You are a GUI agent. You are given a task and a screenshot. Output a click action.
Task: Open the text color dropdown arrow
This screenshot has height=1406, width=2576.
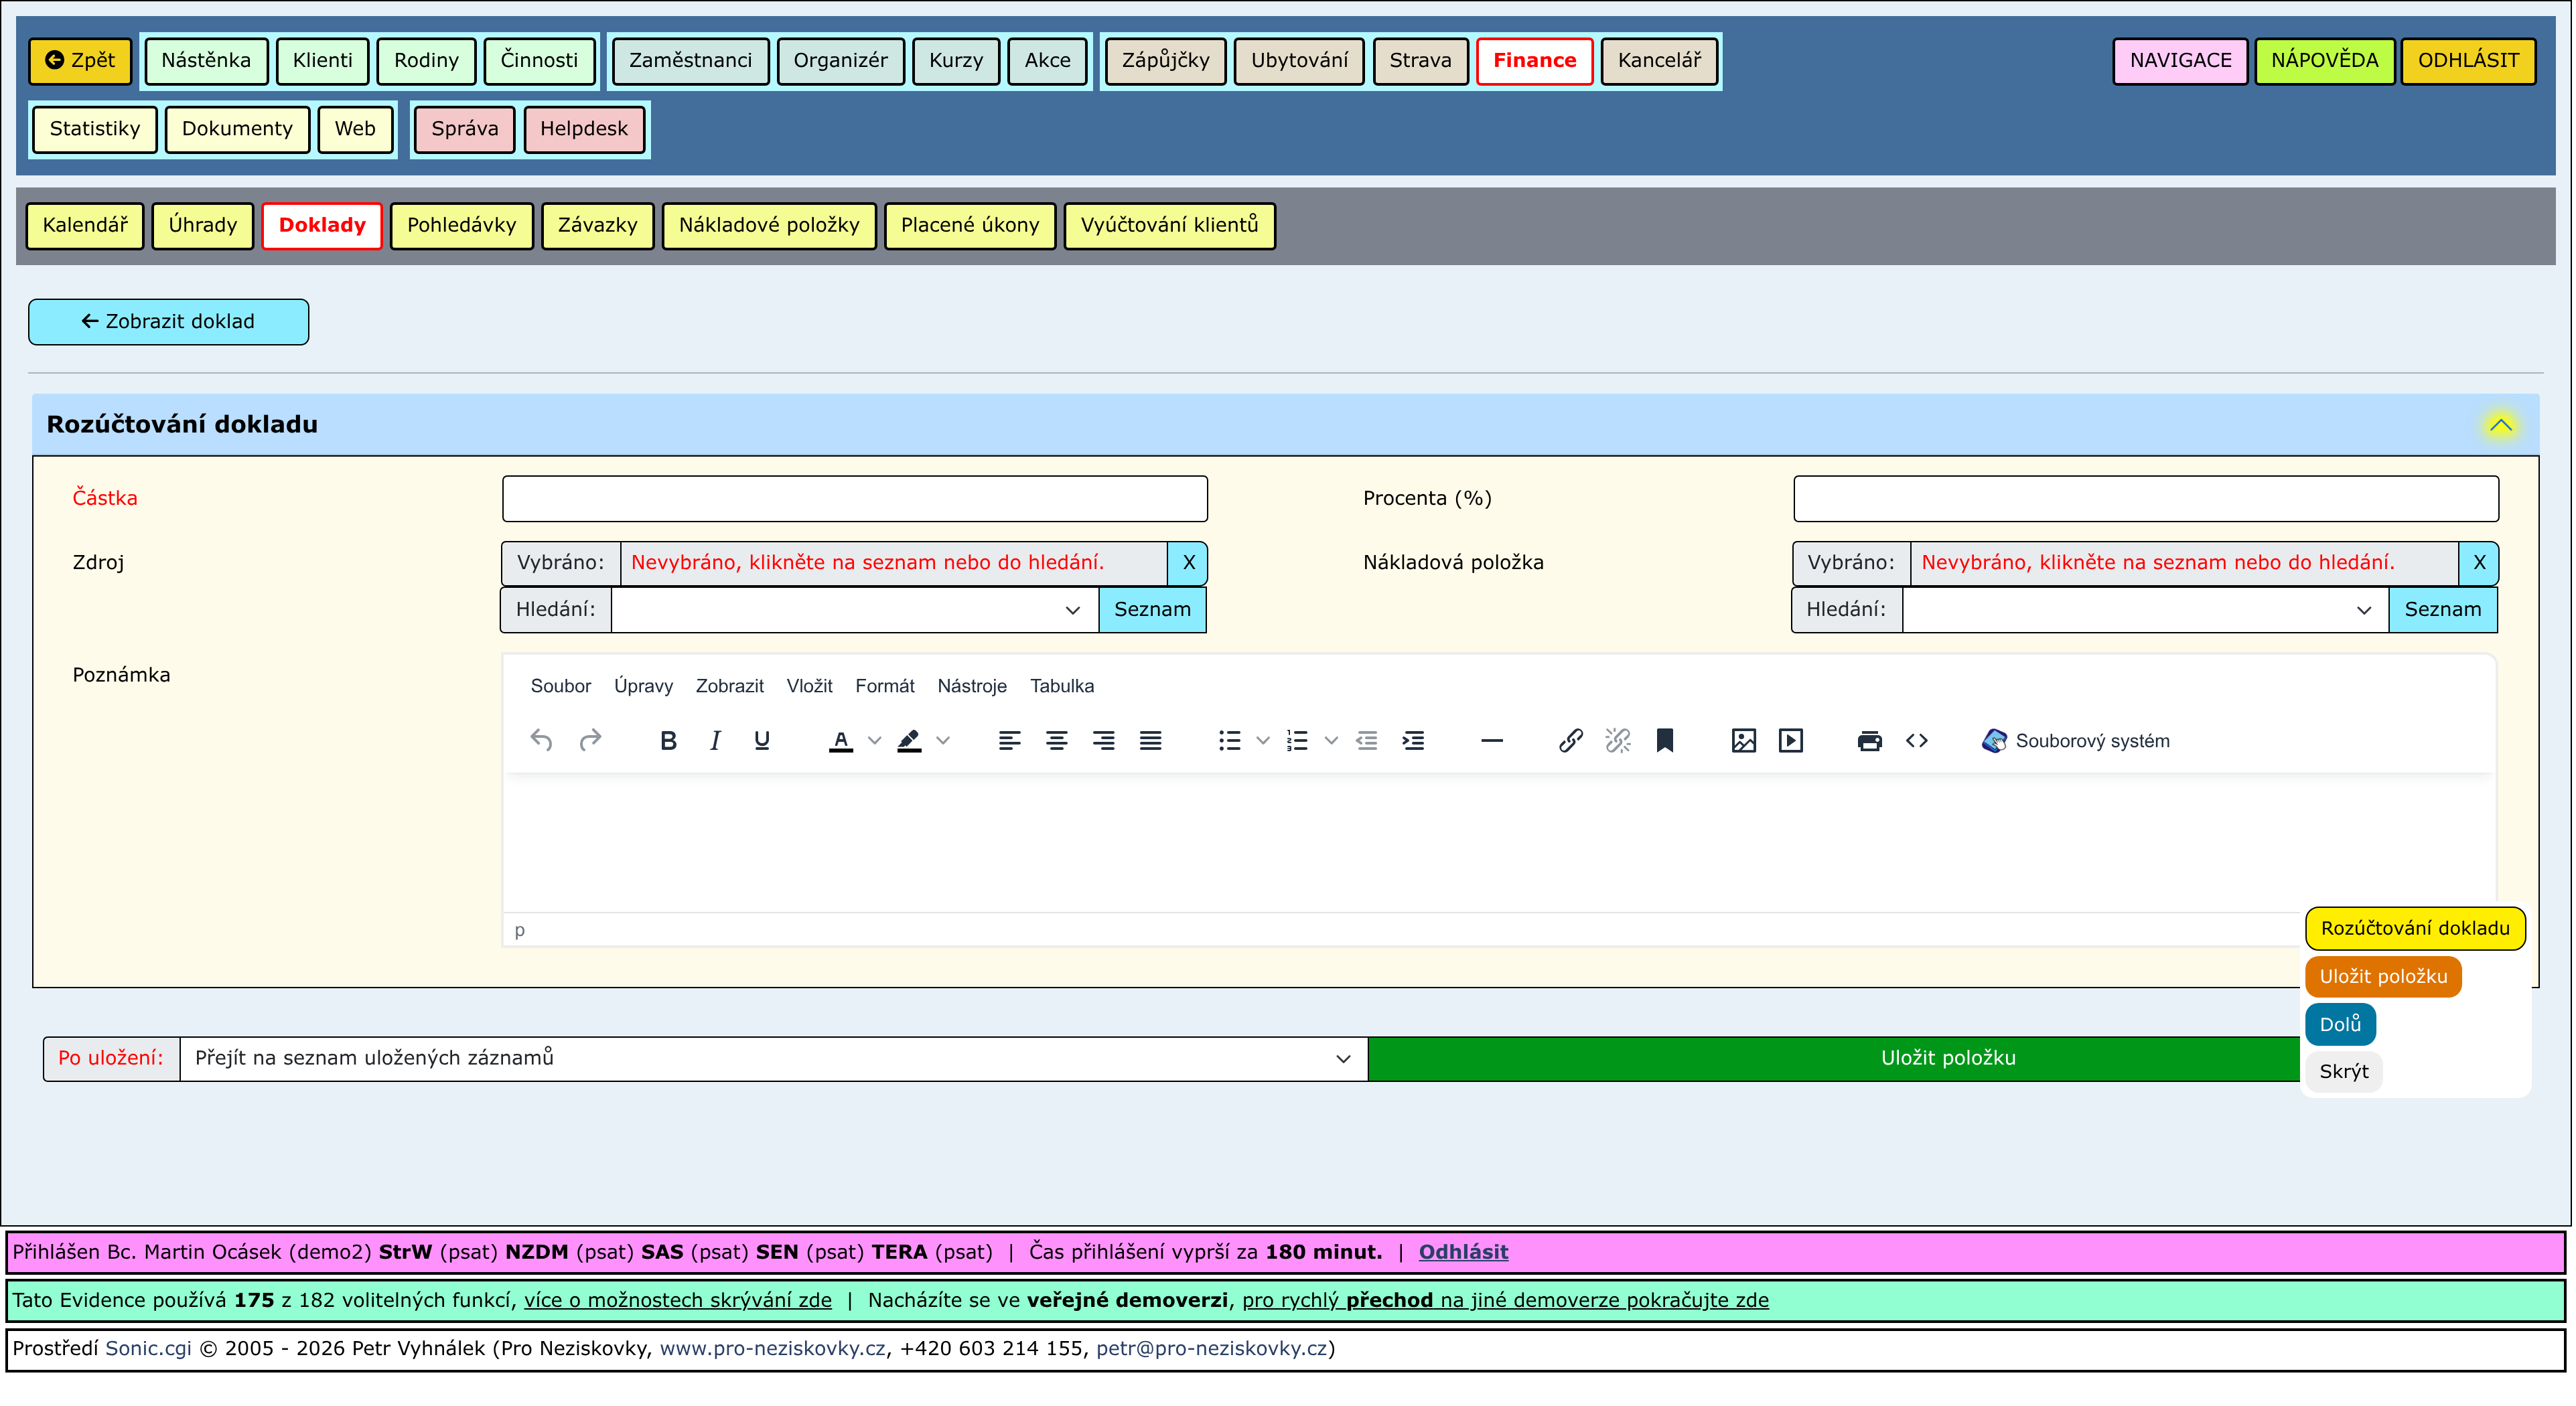[x=874, y=740]
